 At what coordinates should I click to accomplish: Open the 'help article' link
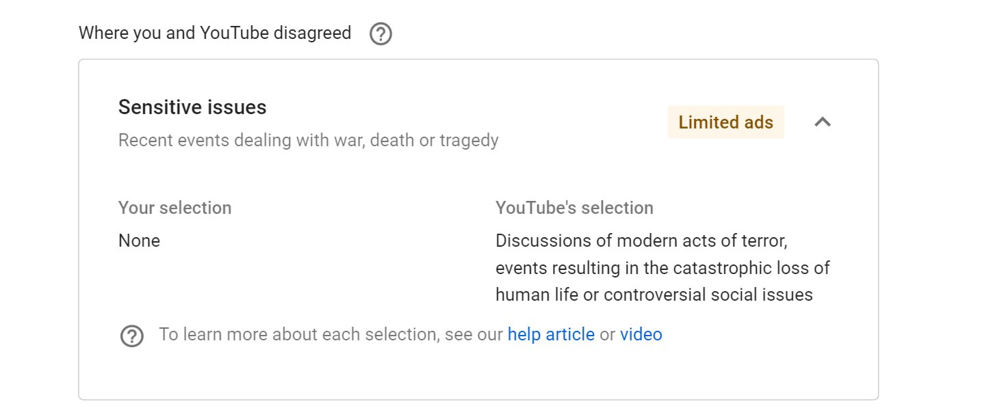(551, 334)
